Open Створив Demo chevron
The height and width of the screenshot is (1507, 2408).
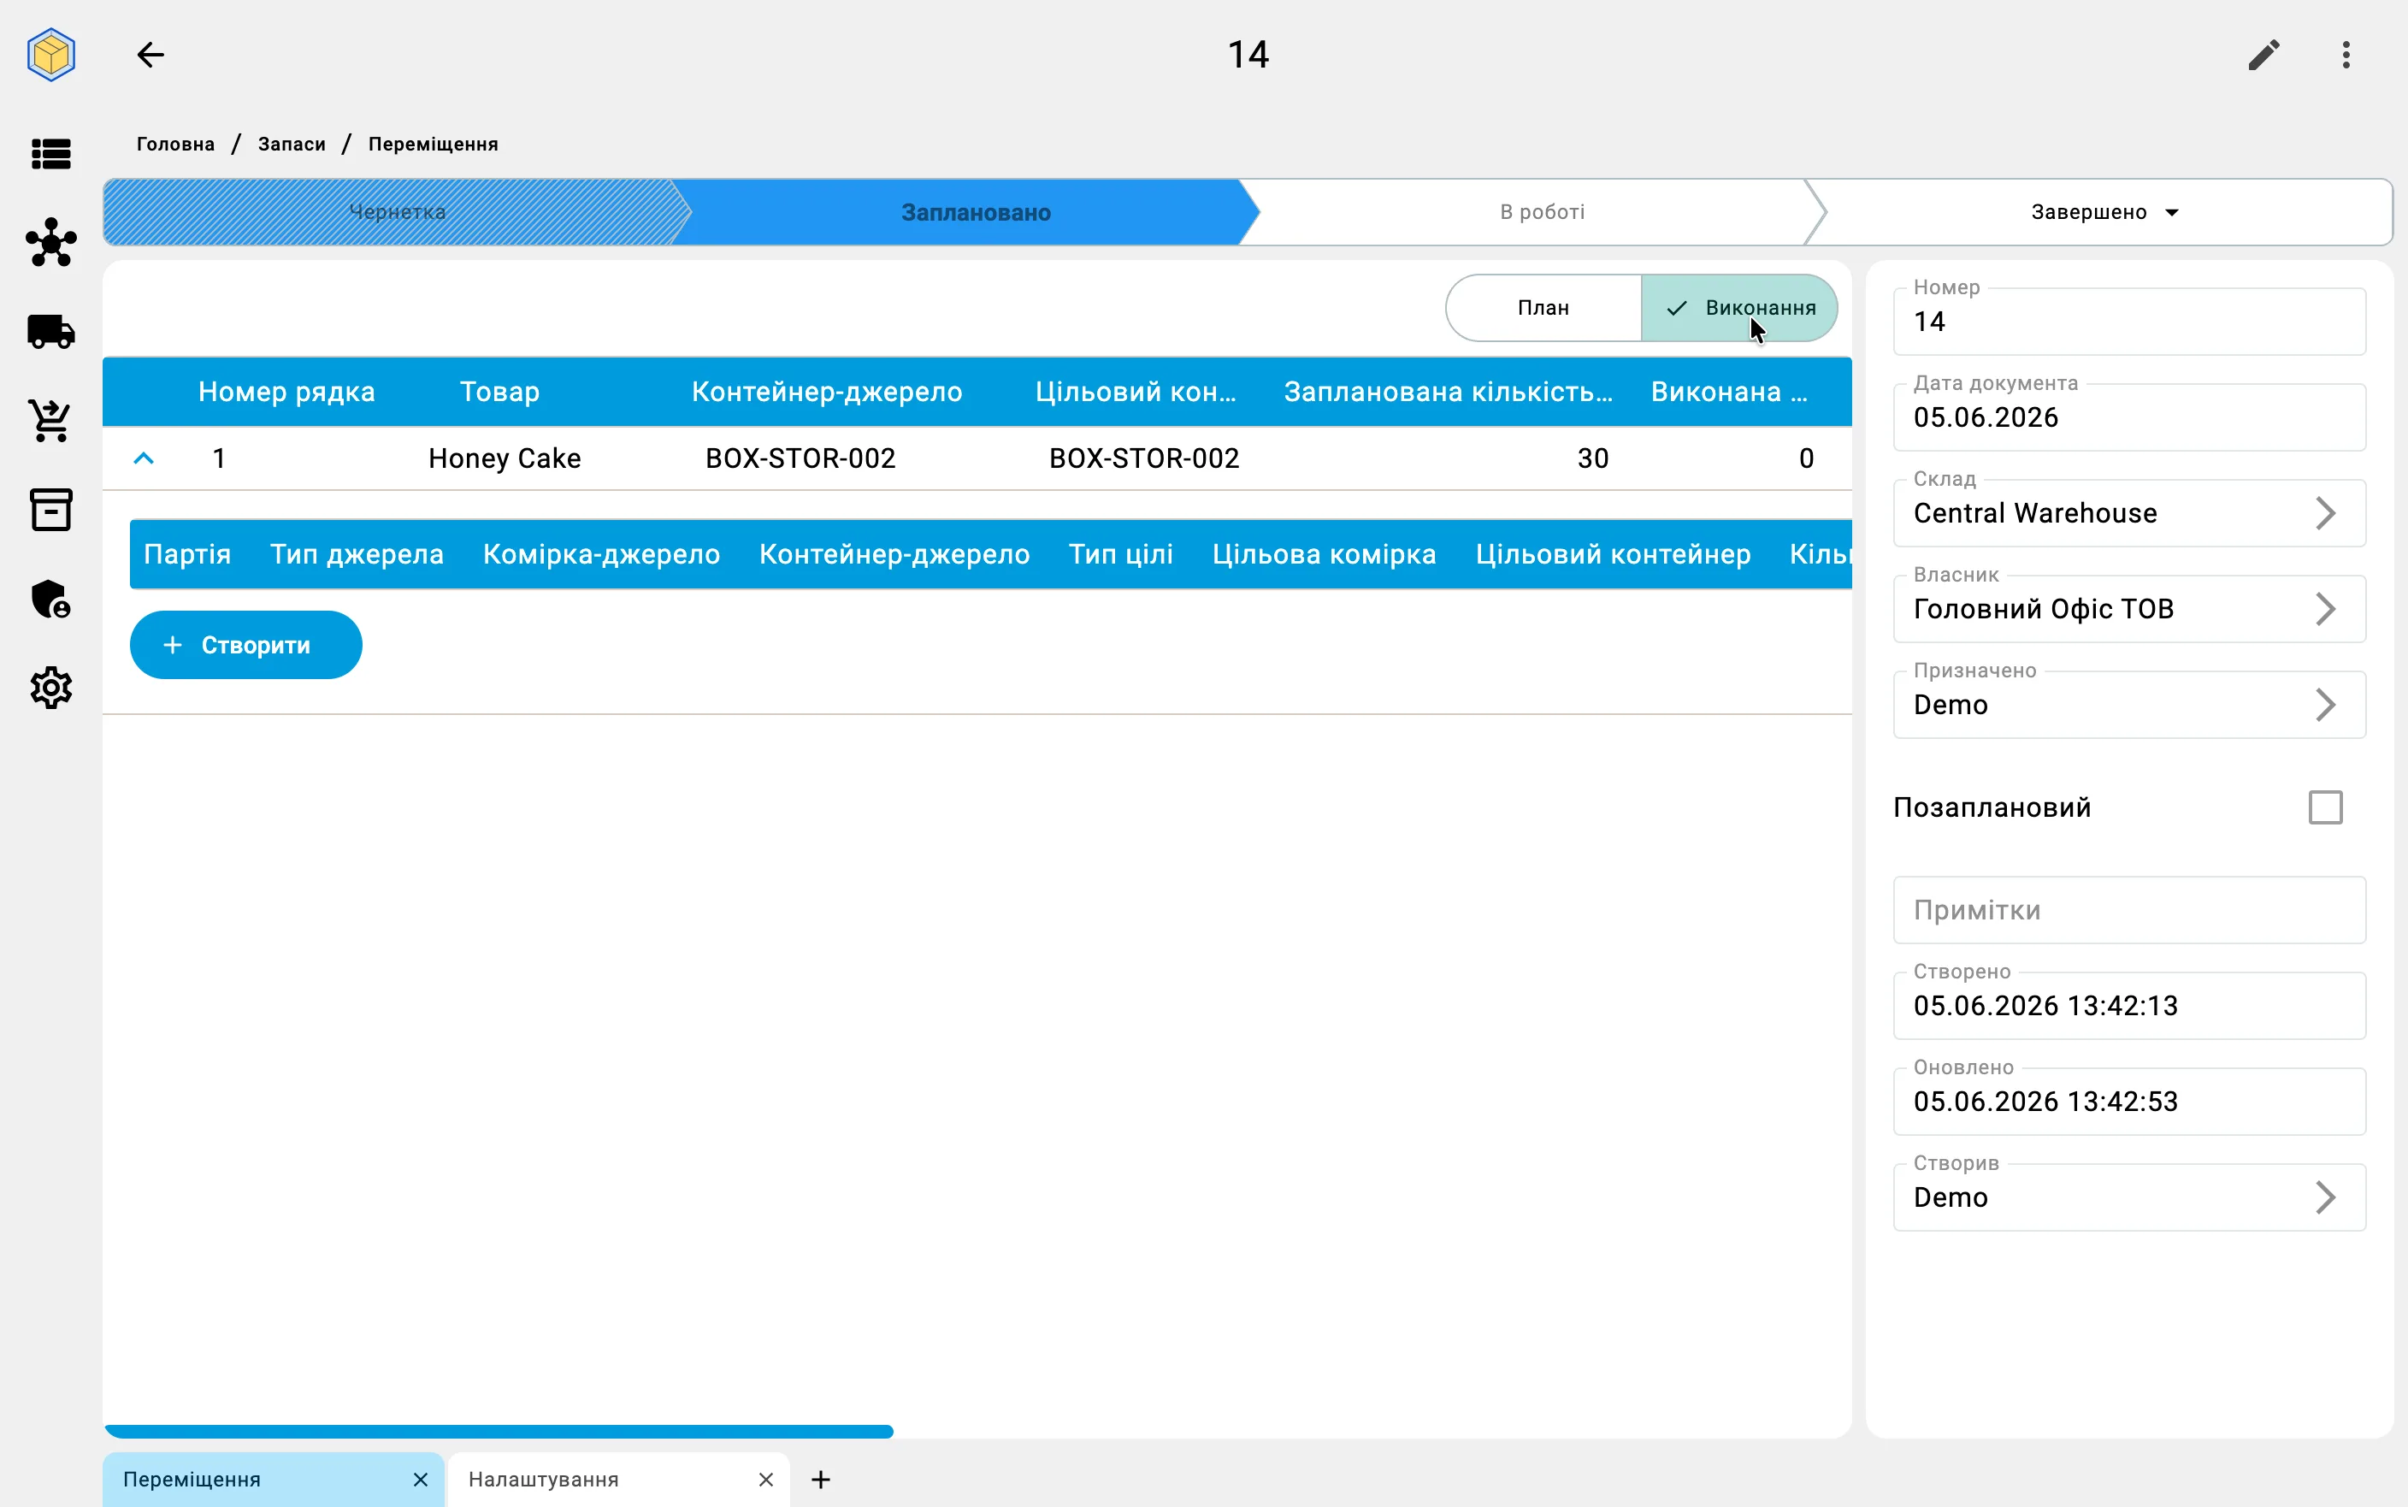2324,1197
